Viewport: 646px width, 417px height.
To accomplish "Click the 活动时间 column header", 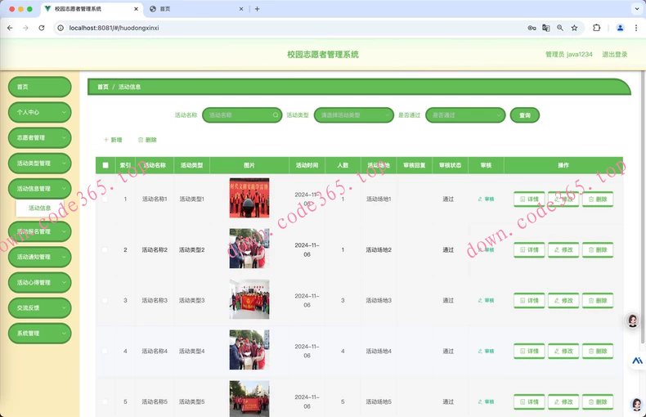I will click(307, 165).
